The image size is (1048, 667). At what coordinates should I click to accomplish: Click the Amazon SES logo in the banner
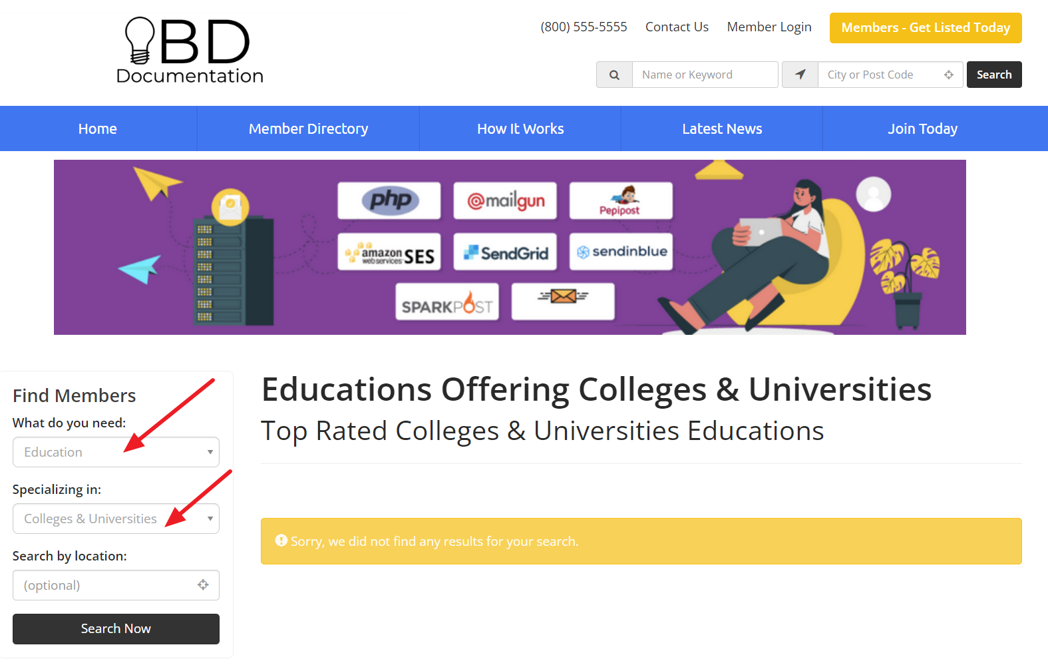(389, 252)
